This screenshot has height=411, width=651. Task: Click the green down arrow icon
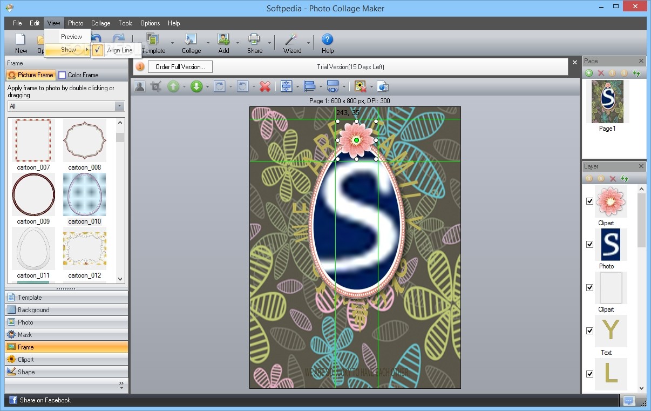(196, 86)
